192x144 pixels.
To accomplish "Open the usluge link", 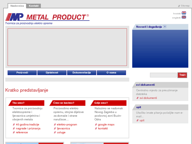I will coord(61,132).
